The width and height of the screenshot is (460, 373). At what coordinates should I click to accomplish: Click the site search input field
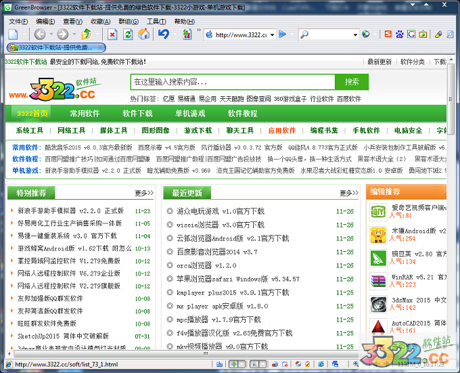(233, 82)
